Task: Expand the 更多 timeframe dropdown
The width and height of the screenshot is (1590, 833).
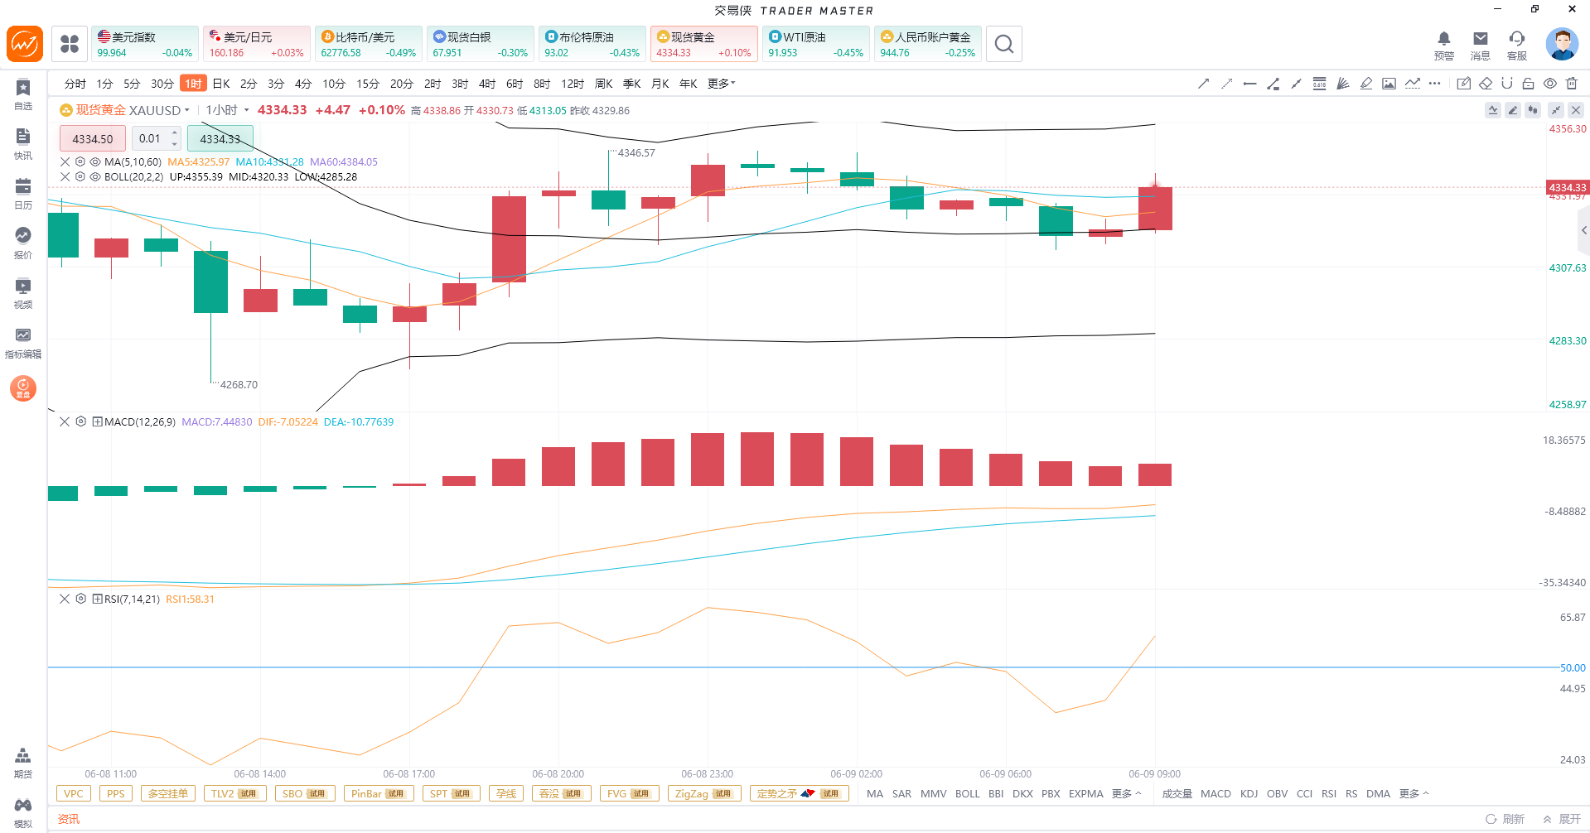Action: (722, 84)
